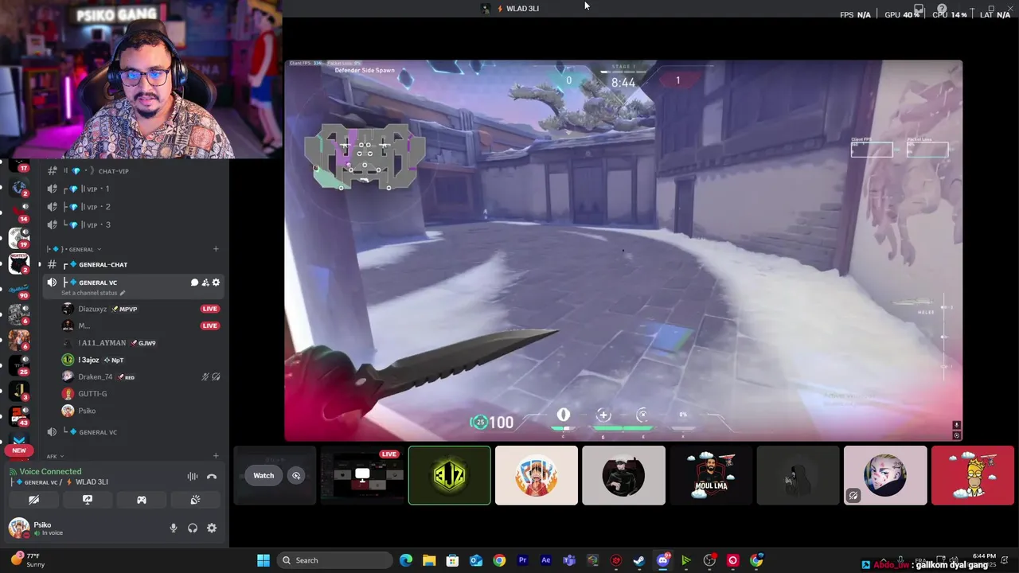Click pencil to set a channel status
Image resolution: width=1019 pixels, height=573 pixels.
click(x=123, y=293)
